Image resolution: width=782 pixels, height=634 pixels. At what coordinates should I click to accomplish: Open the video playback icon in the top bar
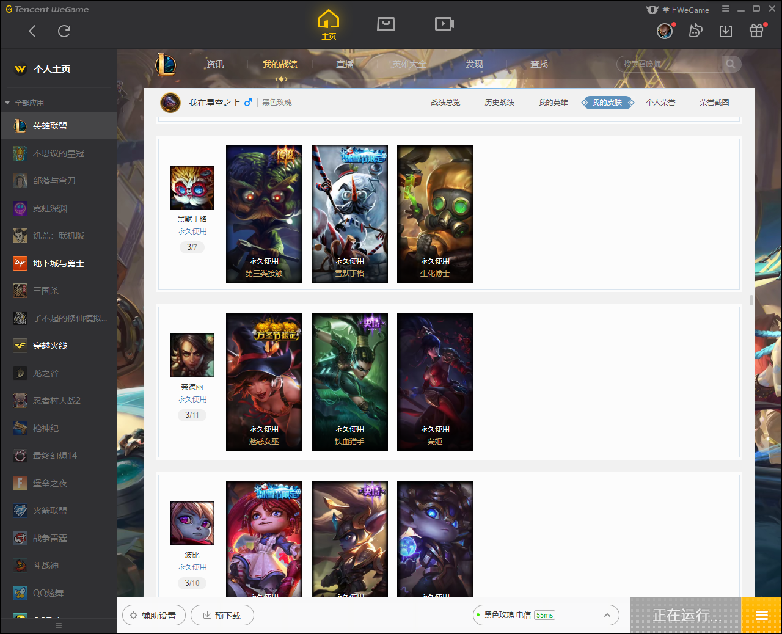coord(444,24)
